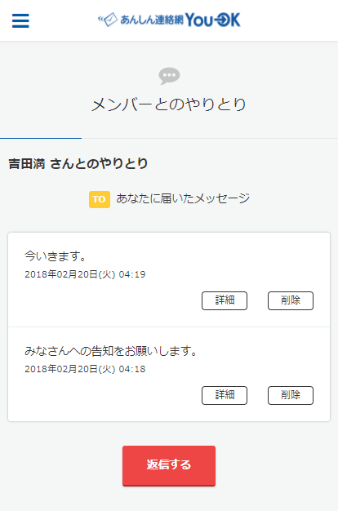Click the あんしん連絡網 You-OK logo

[x=169, y=20]
